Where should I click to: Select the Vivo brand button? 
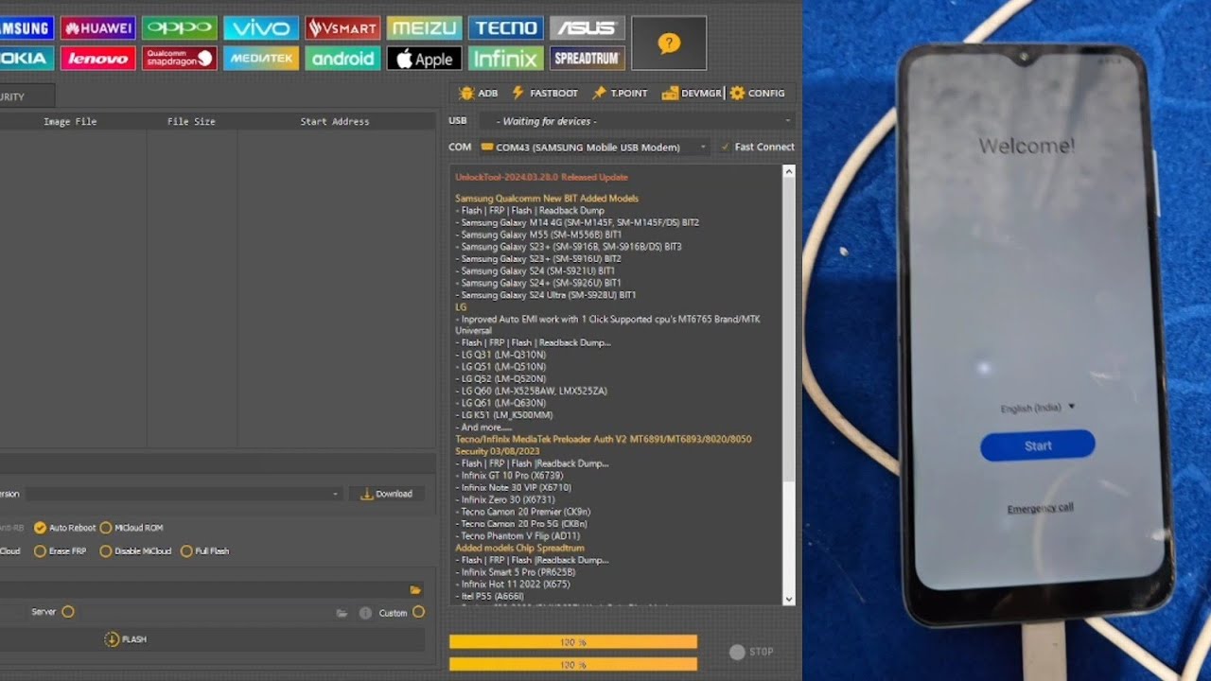(x=261, y=27)
